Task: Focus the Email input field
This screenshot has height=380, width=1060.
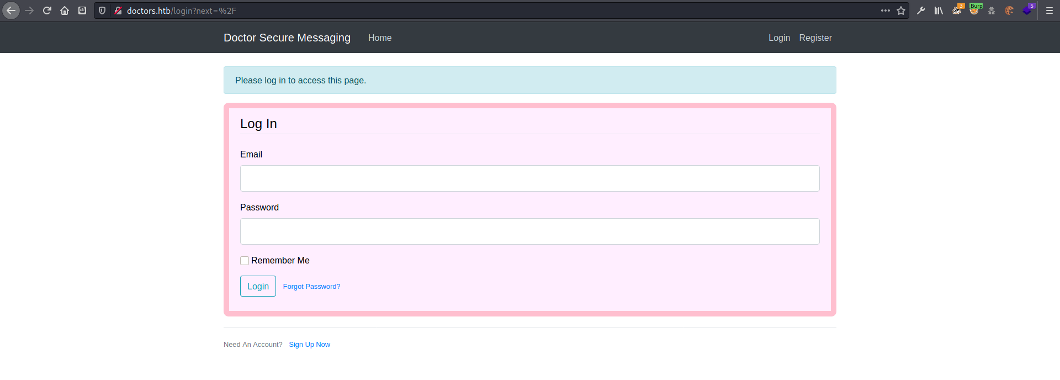Action: tap(529, 178)
